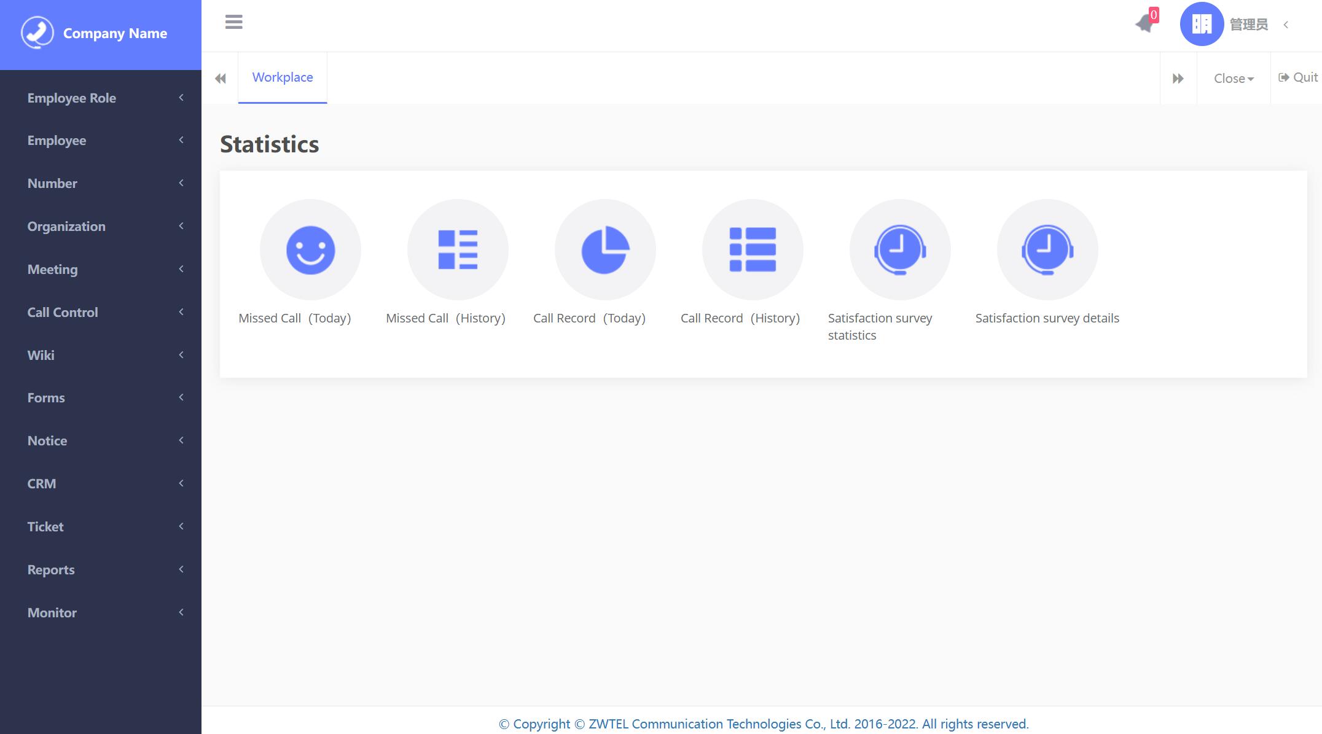The image size is (1322, 734).
Task: Expand the administrator user menu chevron
Action: tap(1286, 25)
